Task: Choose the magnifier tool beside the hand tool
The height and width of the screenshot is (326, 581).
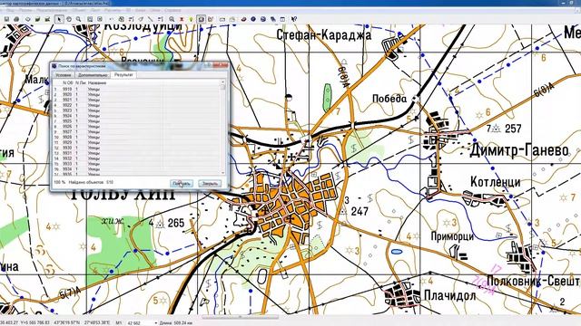Action: point(79,19)
